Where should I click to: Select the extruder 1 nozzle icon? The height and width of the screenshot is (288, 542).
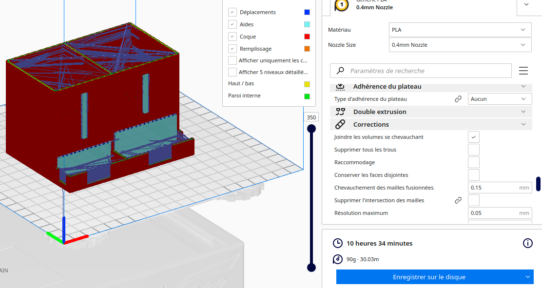pos(342,5)
